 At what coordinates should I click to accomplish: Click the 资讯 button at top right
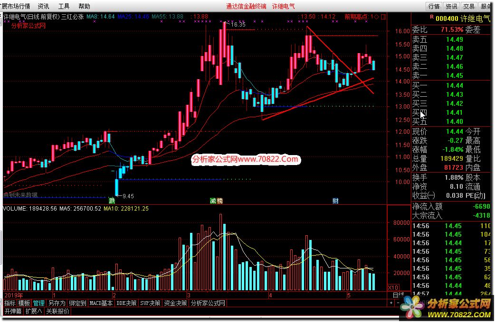pyautogui.click(x=451, y=6)
